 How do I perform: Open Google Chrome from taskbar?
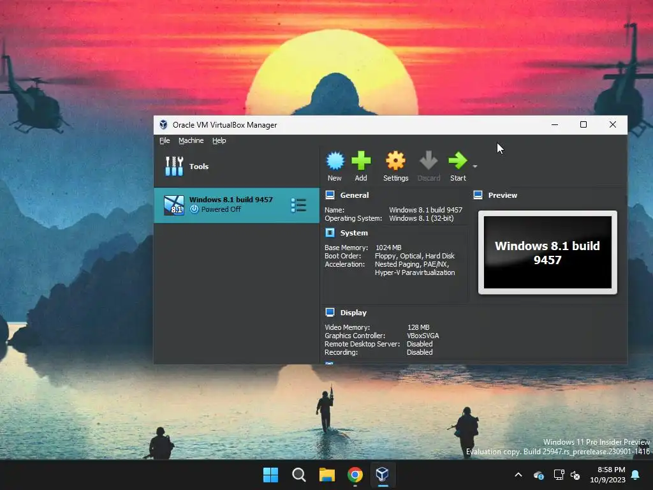(355, 475)
